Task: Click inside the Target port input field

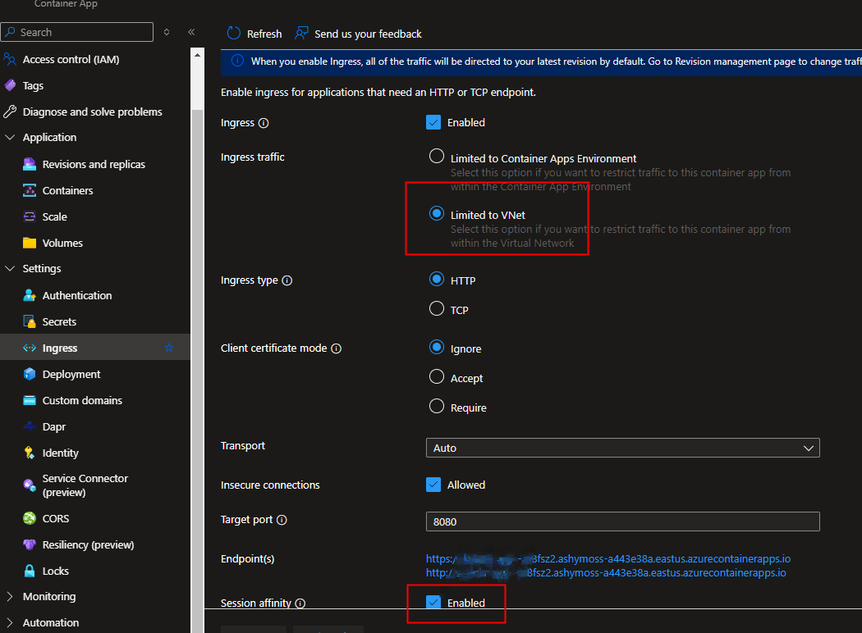Action: 622,521
